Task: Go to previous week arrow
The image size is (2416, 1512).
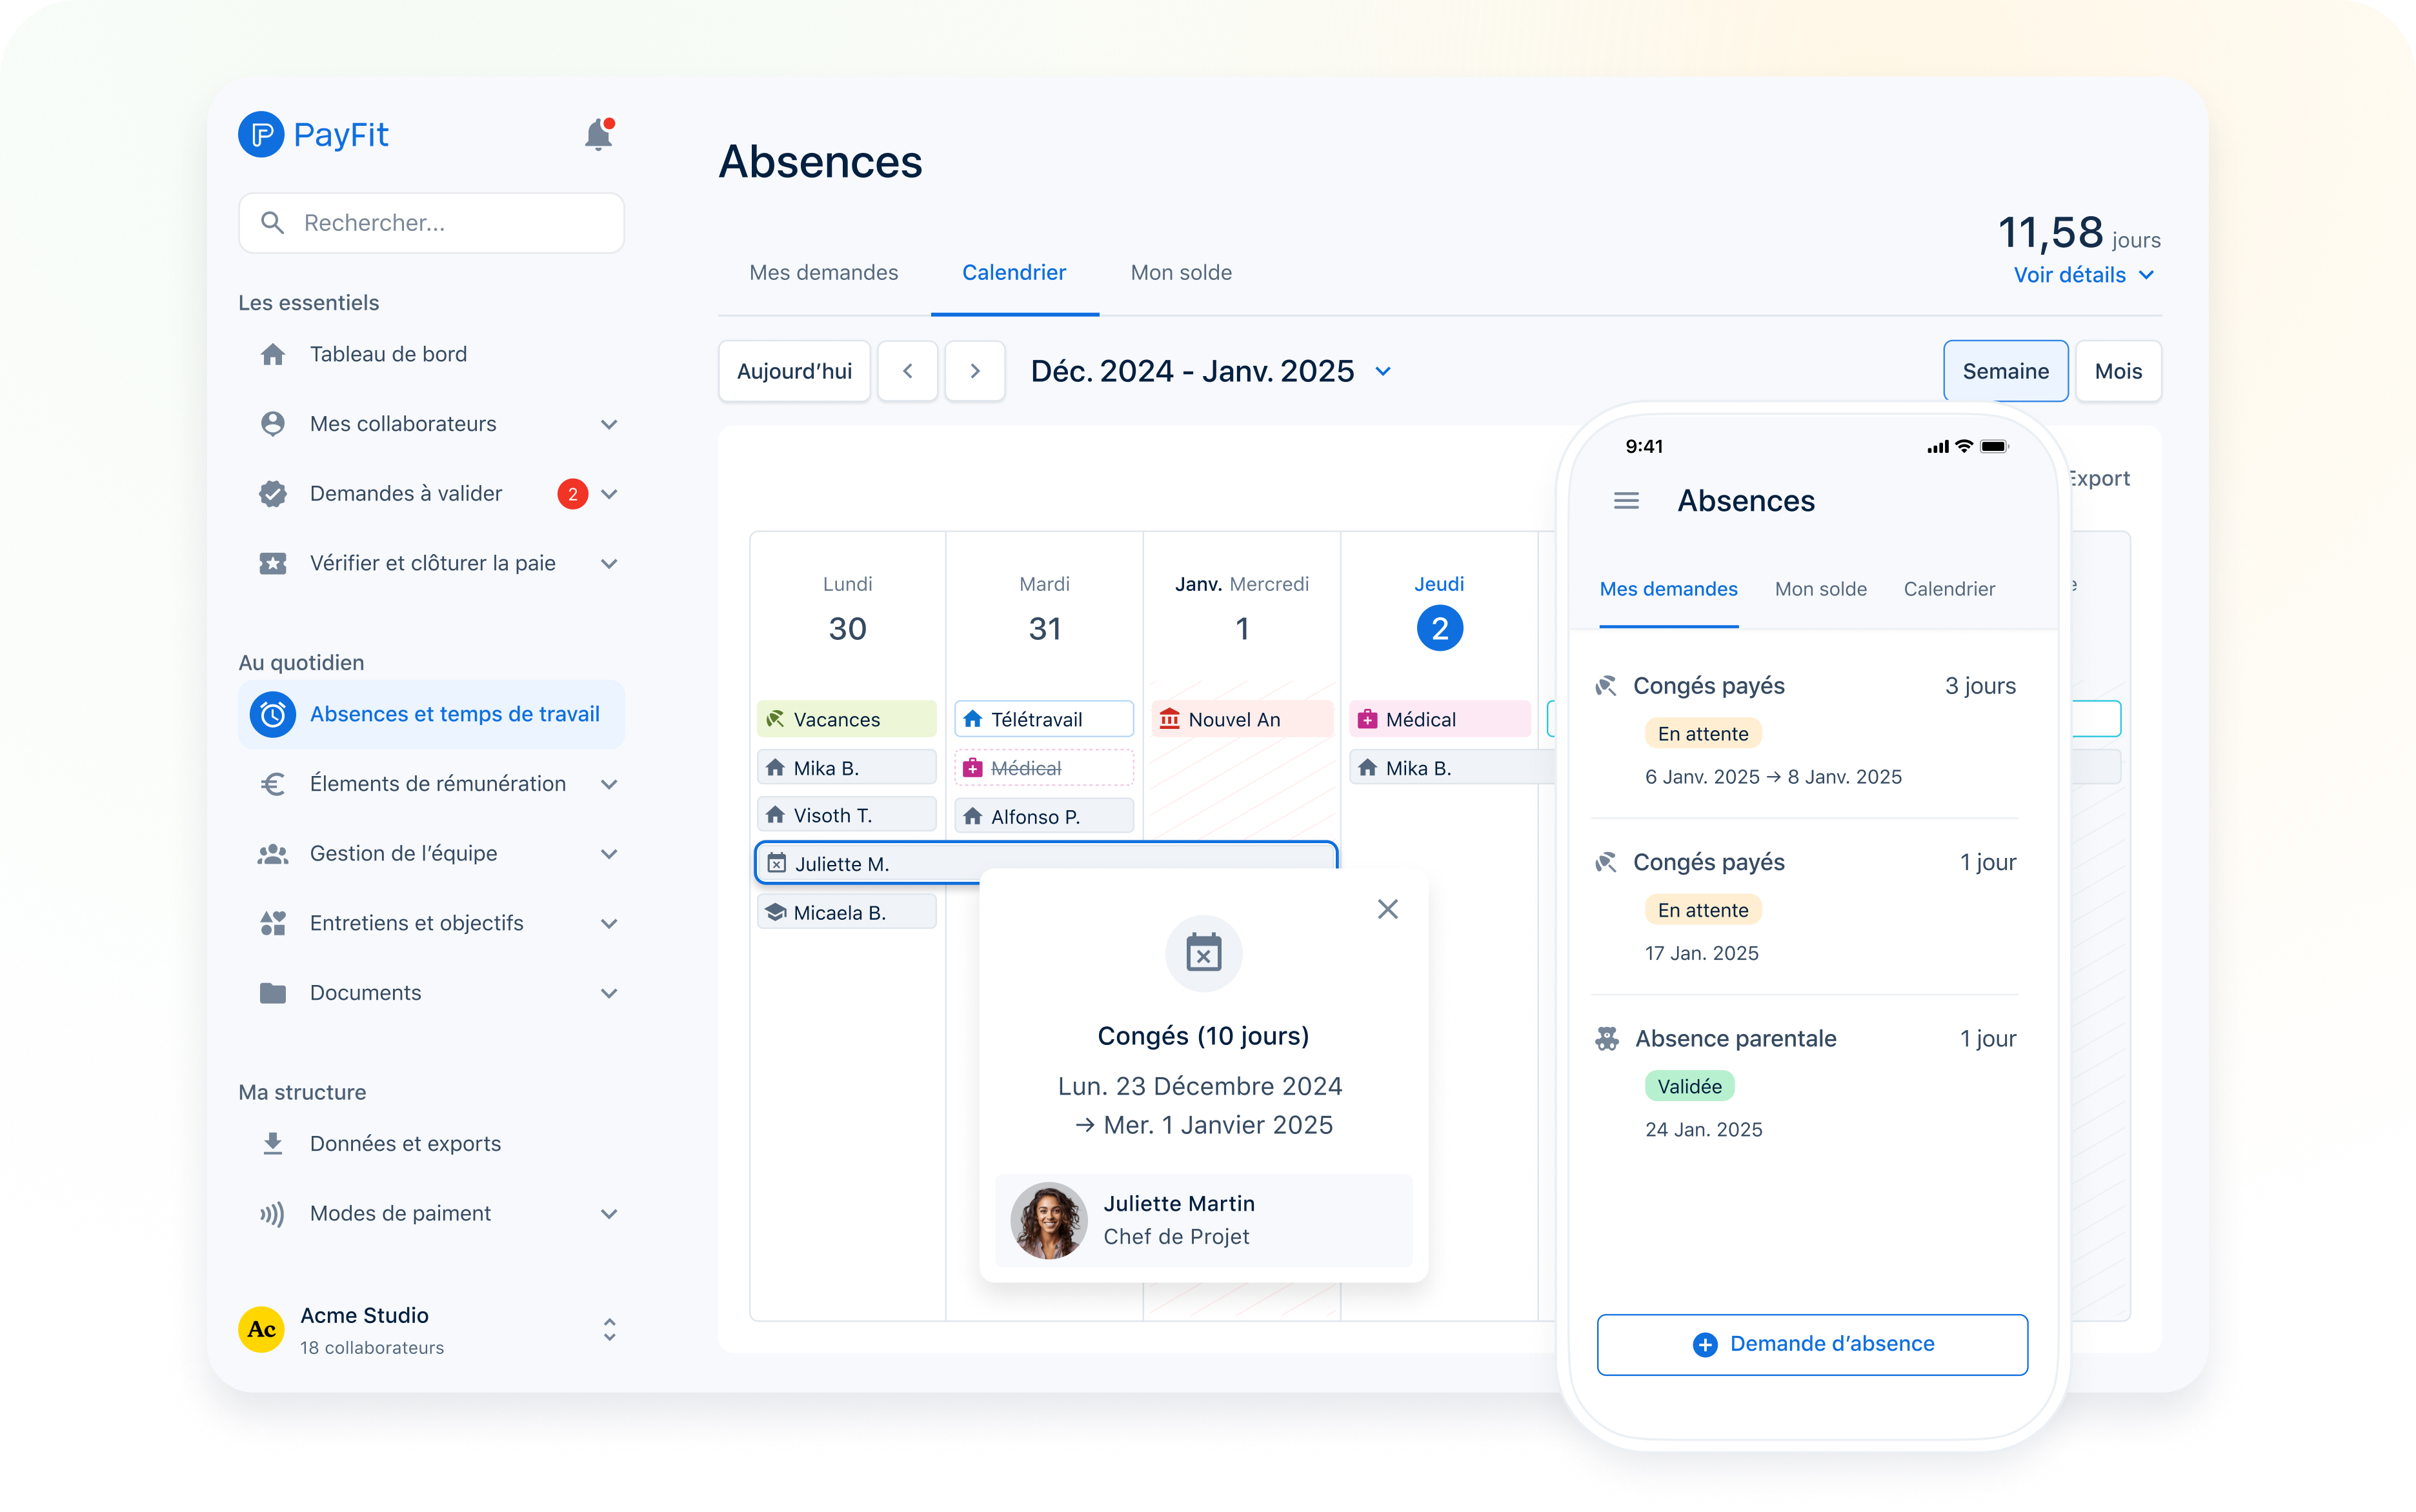Action: point(907,371)
